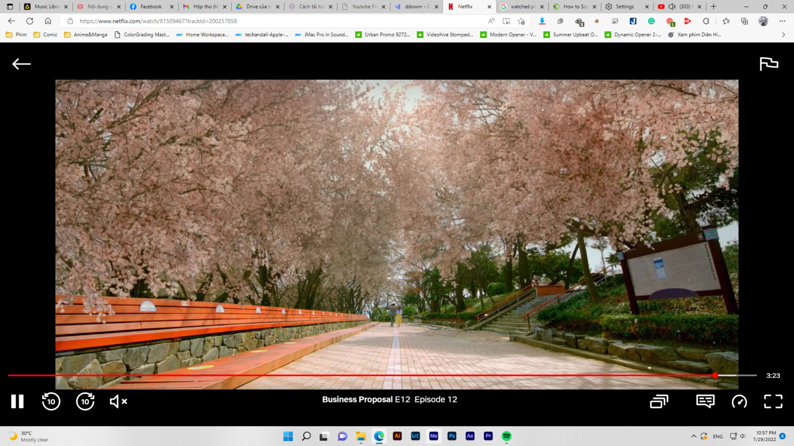The image size is (794, 446).
Task: Open Spotify from the taskbar
Action: pos(506,436)
